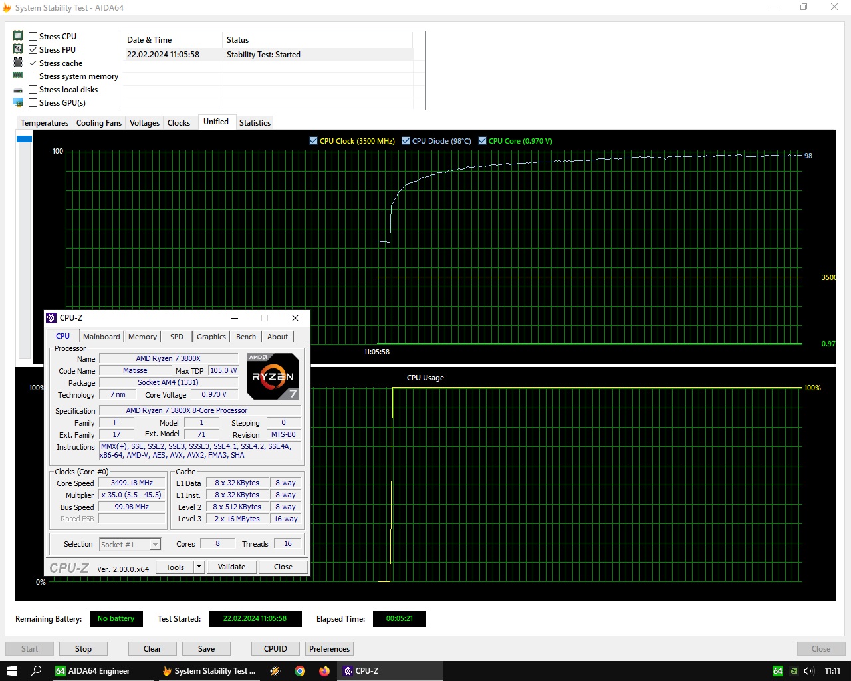Uncheck the Stress FPU checkbox
Screen dimensions: 851x681
pyautogui.click(x=33, y=50)
